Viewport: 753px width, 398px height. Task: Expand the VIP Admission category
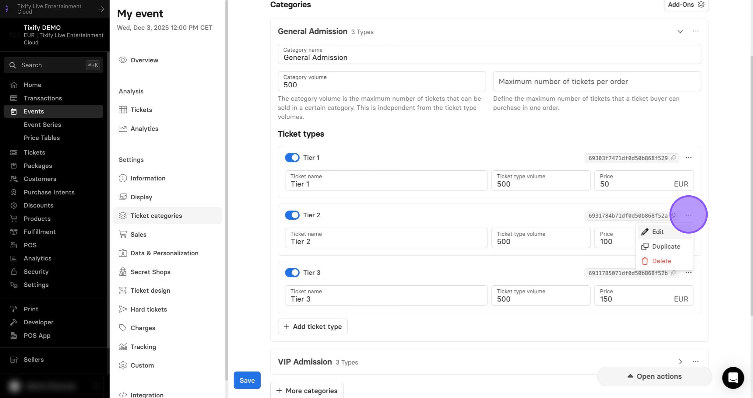(x=680, y=361)
